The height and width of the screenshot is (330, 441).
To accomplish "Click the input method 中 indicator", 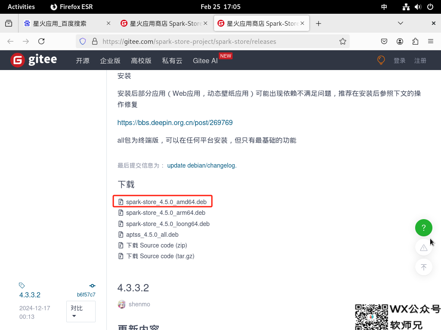I will pos(384,7).
